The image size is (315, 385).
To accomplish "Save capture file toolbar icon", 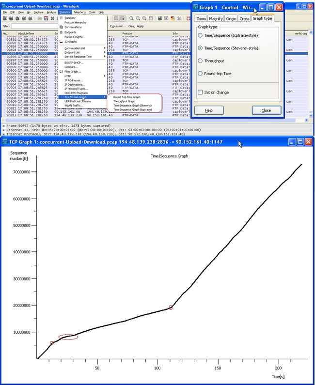I will tap(46, 18).
